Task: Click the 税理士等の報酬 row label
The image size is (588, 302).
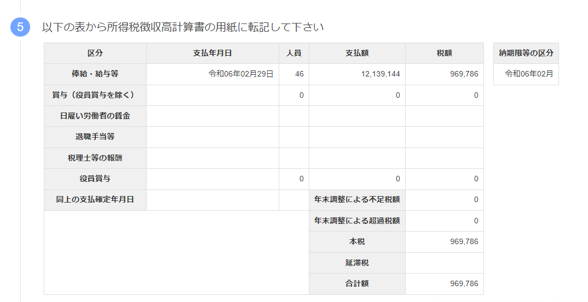Action: tap(95, 158)
